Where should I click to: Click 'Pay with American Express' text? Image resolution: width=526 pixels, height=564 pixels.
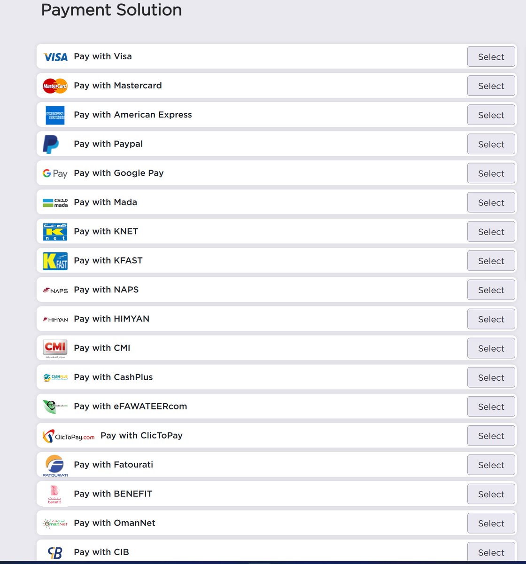point(133,115)
